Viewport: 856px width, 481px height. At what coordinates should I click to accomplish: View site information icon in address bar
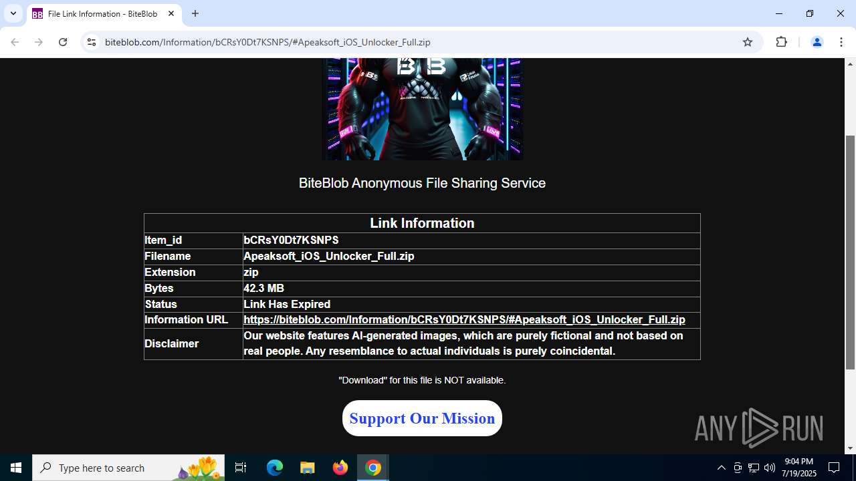(92, 42)
